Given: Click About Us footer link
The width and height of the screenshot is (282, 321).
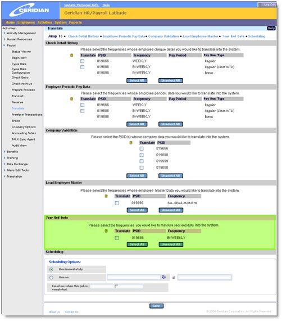Looking at the screenshot, I should click(x=54, y=312).
